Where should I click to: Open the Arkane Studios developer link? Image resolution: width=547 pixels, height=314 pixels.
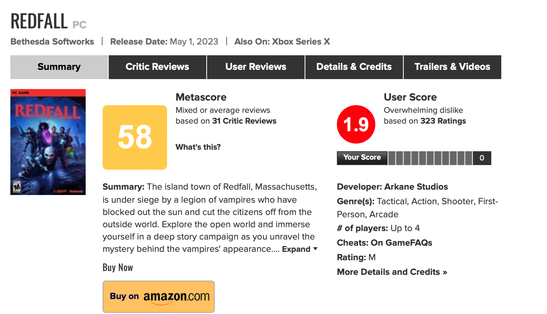[x=416, y=187]
